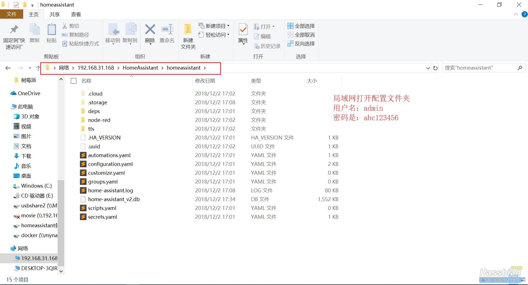
Task: Click 网络 in the address breadcrumb
Action: 64,68
